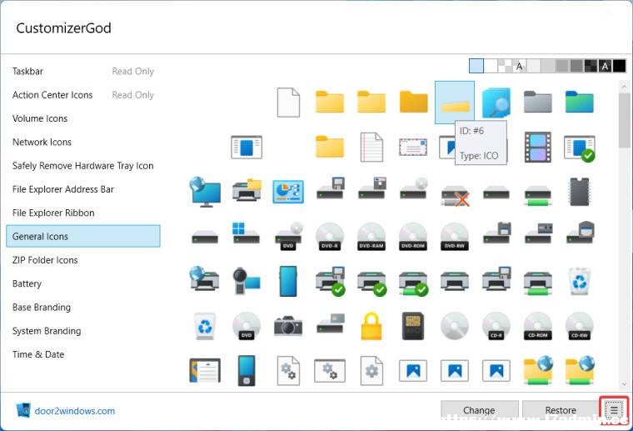Open Safely Remove Hardware Tray Icon category
633x431 pixels.
click(83, 166)
